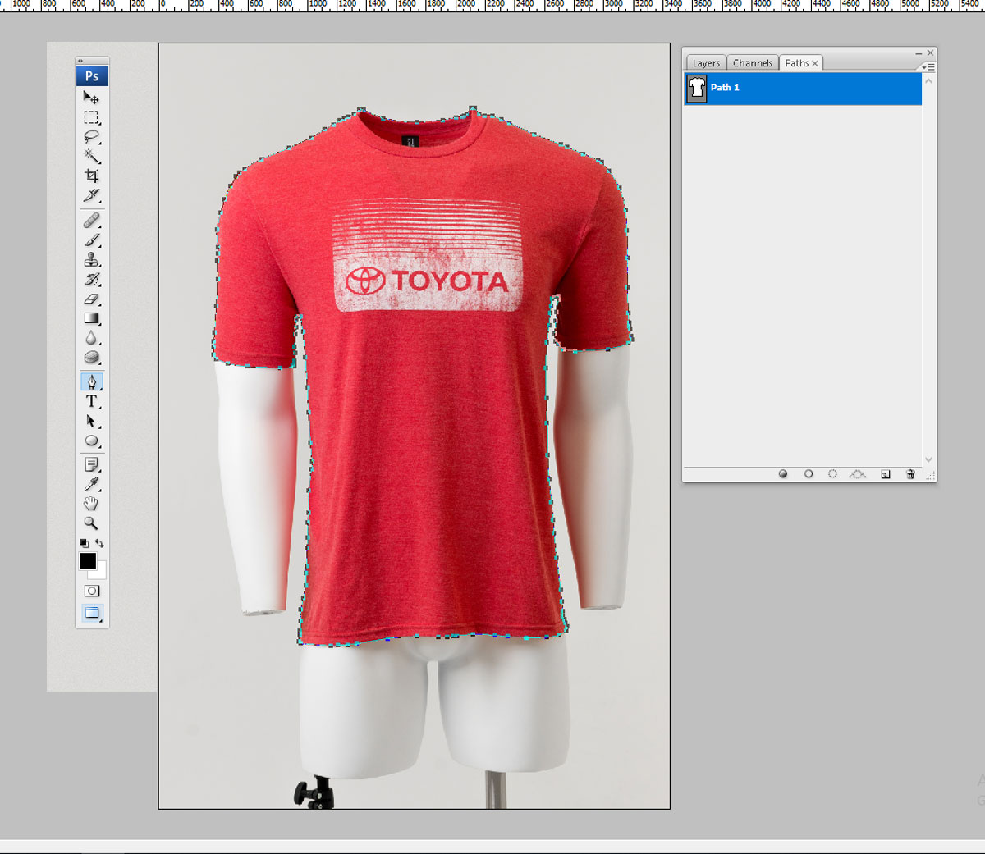Click Paths panel scroll up arrow
The height and width of the screenshot is (854, 985).
click(x=928, y=80)
